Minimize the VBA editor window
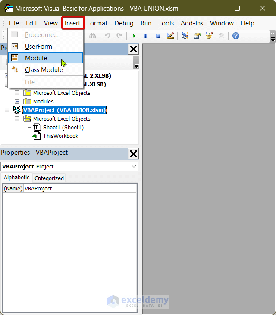The height and width of the screenshot is (315, 276). [212, 8]
